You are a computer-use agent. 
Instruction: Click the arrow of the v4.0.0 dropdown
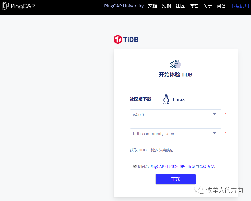[x=214, y=114]
